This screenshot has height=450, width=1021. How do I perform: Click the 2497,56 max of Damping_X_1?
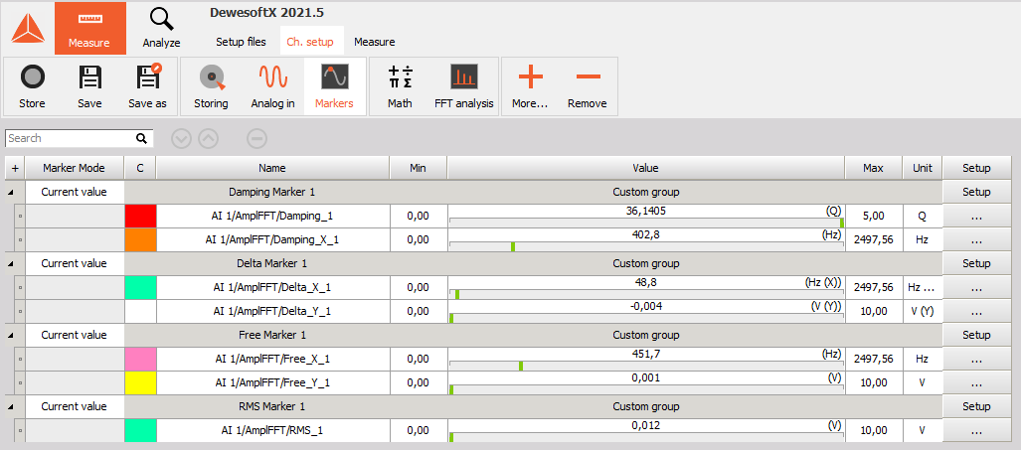pos(873,240)
